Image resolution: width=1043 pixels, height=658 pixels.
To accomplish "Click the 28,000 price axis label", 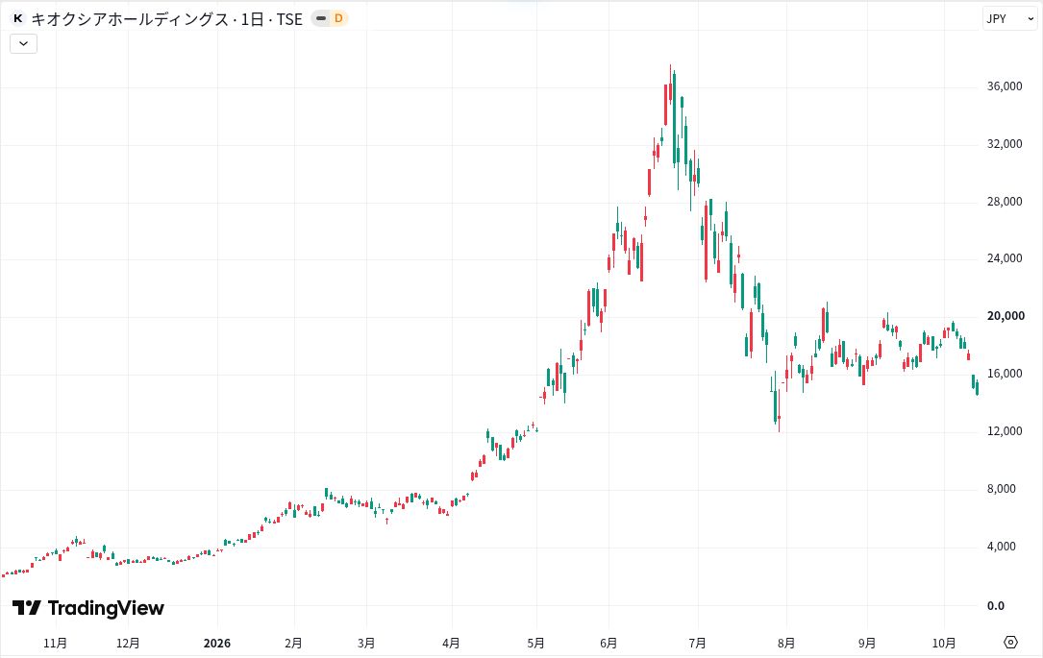I will [x=1005, y=202].
